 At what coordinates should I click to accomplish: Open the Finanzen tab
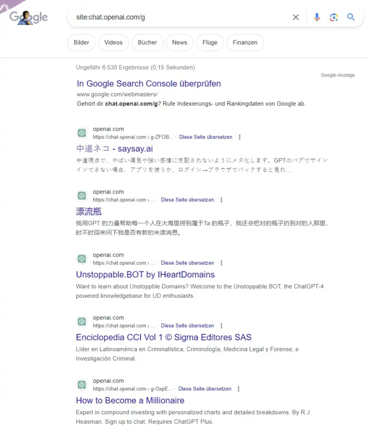245,42
